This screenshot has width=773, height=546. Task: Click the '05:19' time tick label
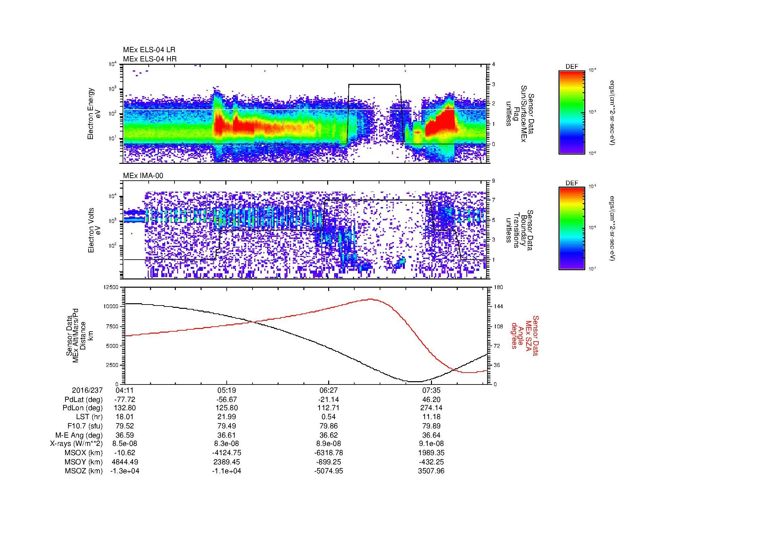click(x=226, y=390)
